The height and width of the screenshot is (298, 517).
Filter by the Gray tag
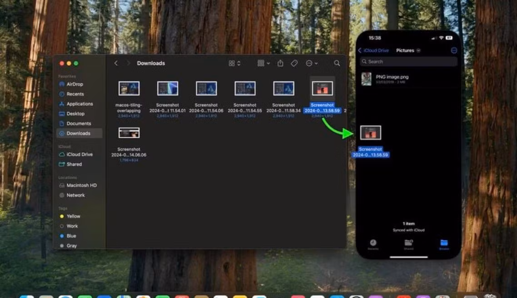click(x=79, y=246)
